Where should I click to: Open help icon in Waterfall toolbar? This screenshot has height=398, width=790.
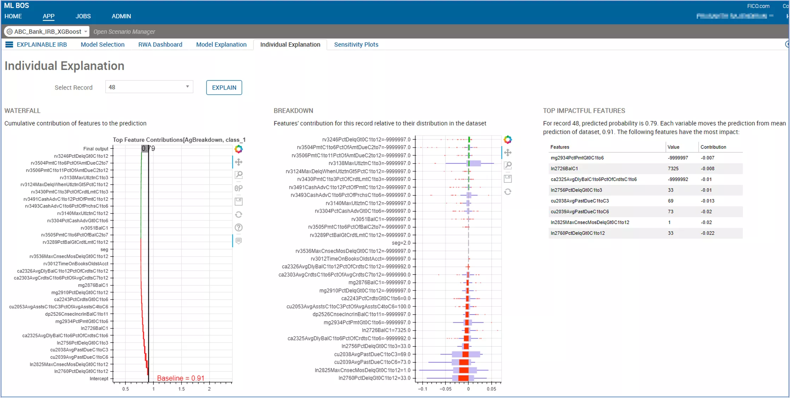click(x=239, y=228)
